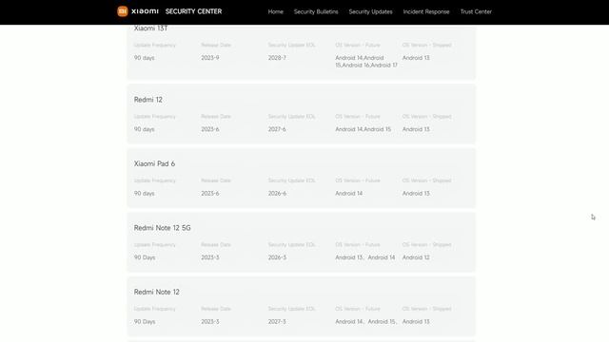Click Xiaomi Pad 6 future Android 14 value
This screenshot has width=609, height=342.
click(x=349, y=193)
